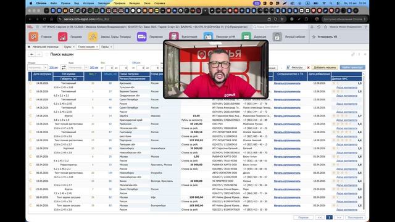Image resolution: width=395 pixels, height=222 pixels.
Task: Open the Правка menu
Action: pyautogui.click(x=65, y=3)
